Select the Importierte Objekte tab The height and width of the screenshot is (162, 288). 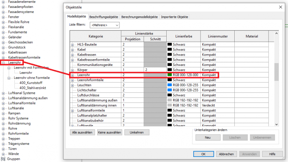[174, 17]
